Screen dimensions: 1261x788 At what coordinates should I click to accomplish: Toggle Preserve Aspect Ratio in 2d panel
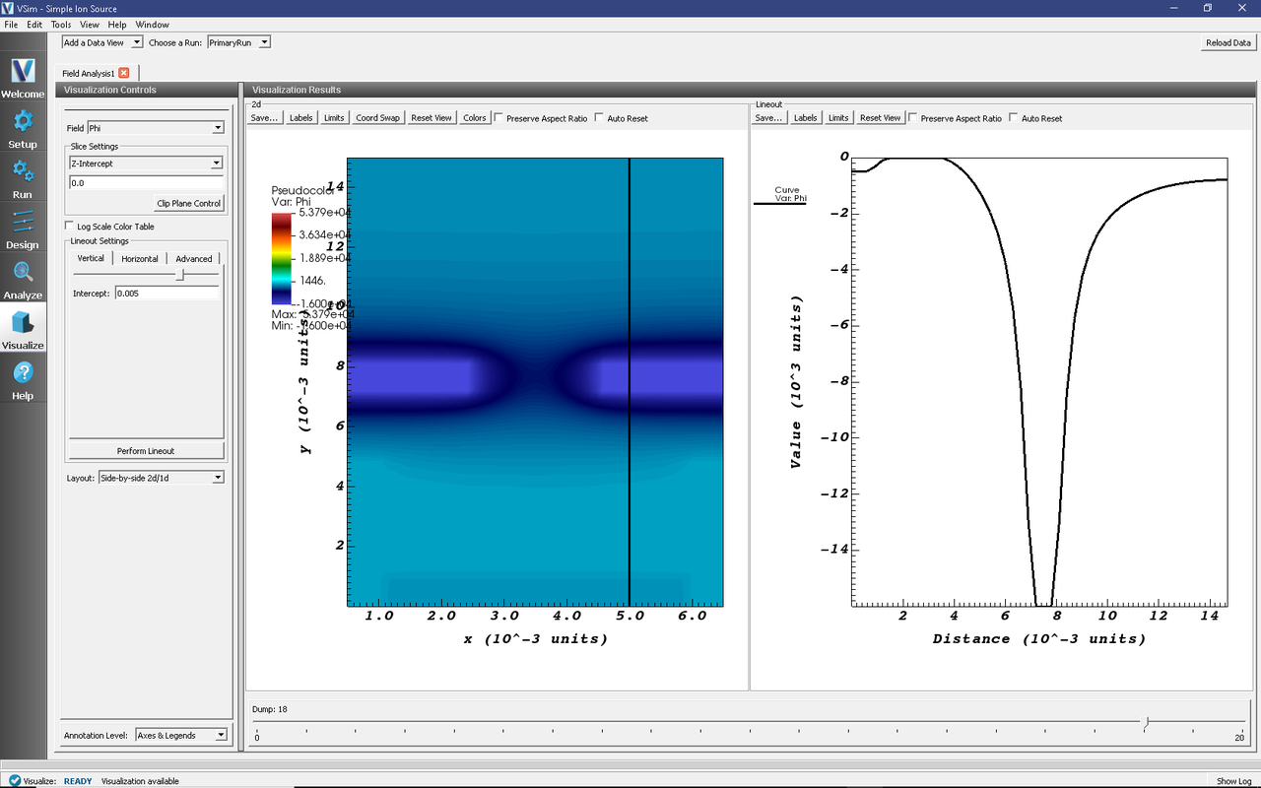[x=498, y=118]
